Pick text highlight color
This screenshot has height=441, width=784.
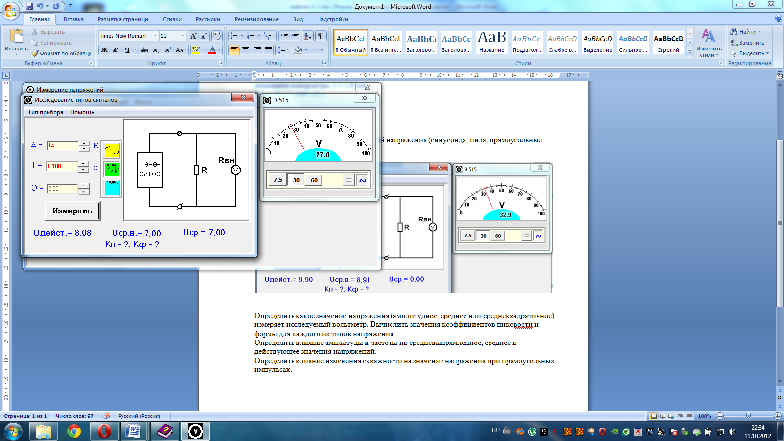[196, 50]
